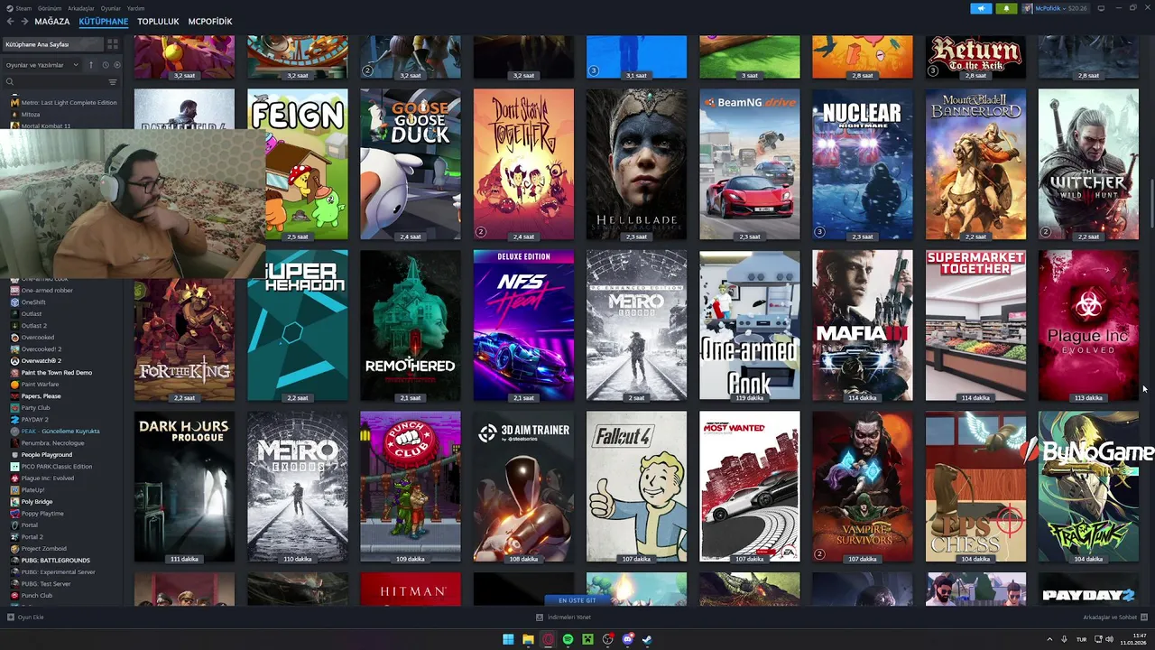Focus the library search field
This screenshot has height=650, width=1155.
56,82
